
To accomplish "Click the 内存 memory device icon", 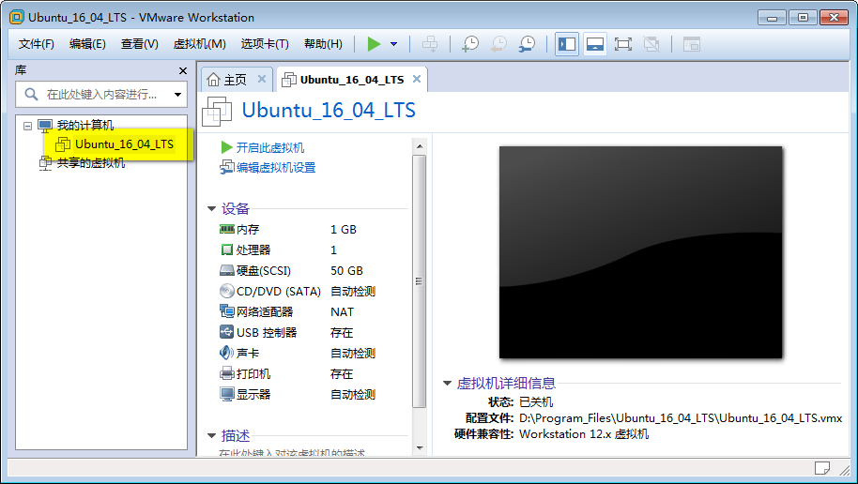I will pos(226,229).
